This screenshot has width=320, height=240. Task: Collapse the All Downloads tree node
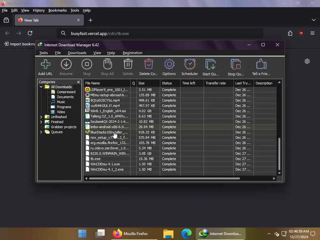point(41,87)
